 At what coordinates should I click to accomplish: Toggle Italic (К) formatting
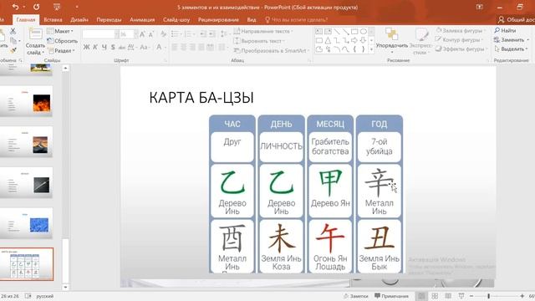(95, 47)
